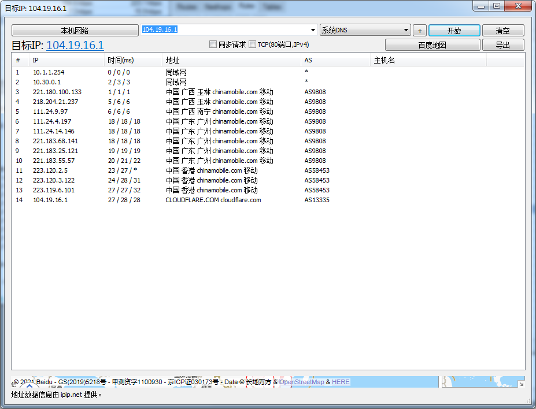The image size is (536, 409).
Task: Open the HERE map data link
Action: 341,382
